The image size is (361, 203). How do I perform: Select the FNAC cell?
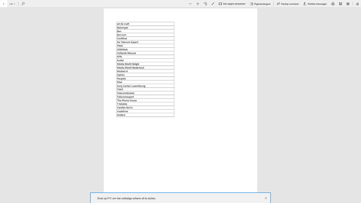tap(145, 46)
